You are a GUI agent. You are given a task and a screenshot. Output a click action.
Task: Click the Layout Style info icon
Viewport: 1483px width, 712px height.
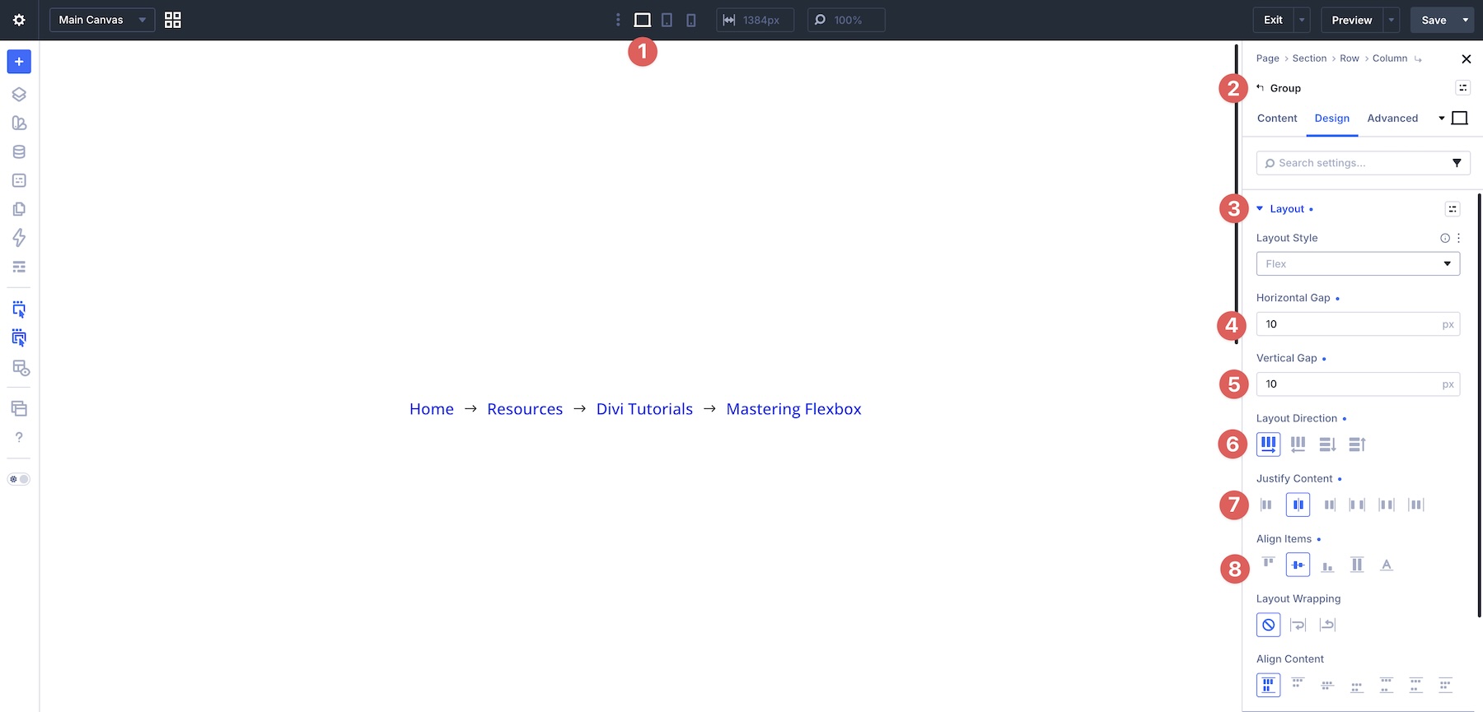point(1445,238)
